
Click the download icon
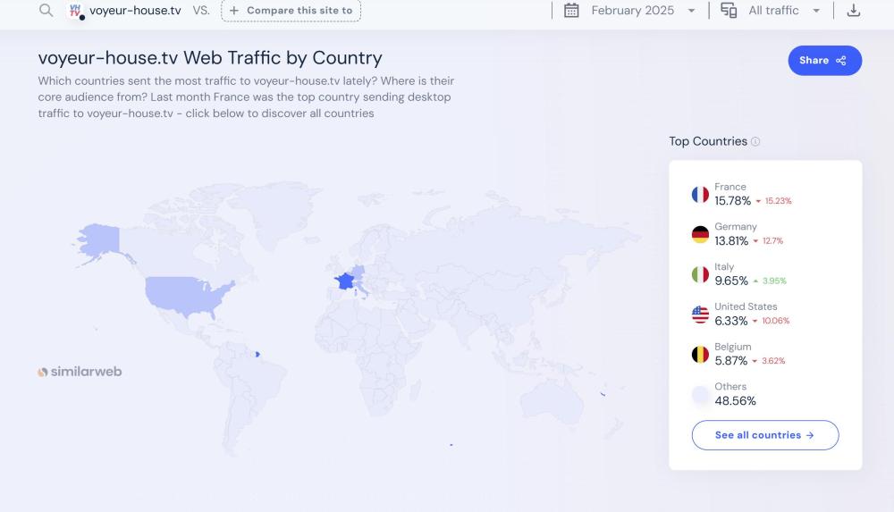pos(854,11)
